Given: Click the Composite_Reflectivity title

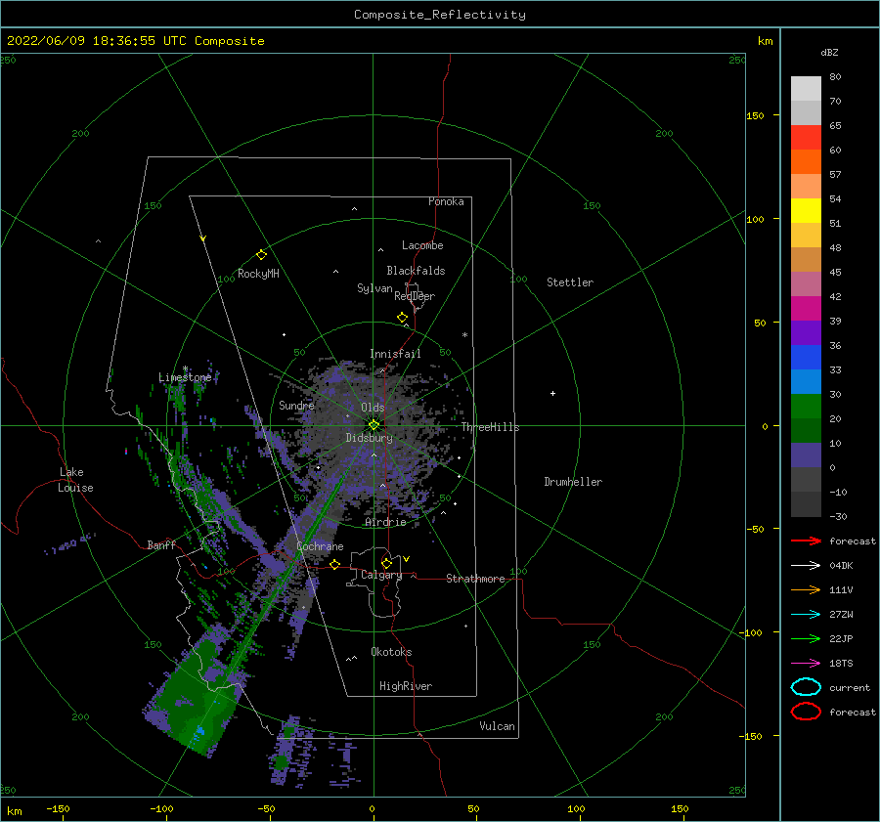Looking at the screenshot, I should click(440, 15).
